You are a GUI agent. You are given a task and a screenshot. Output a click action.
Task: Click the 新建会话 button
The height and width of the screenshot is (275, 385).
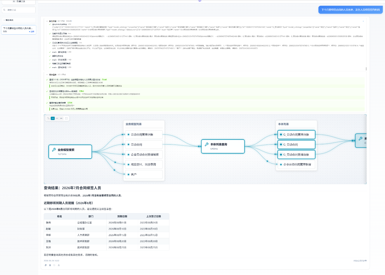[19, 2]
